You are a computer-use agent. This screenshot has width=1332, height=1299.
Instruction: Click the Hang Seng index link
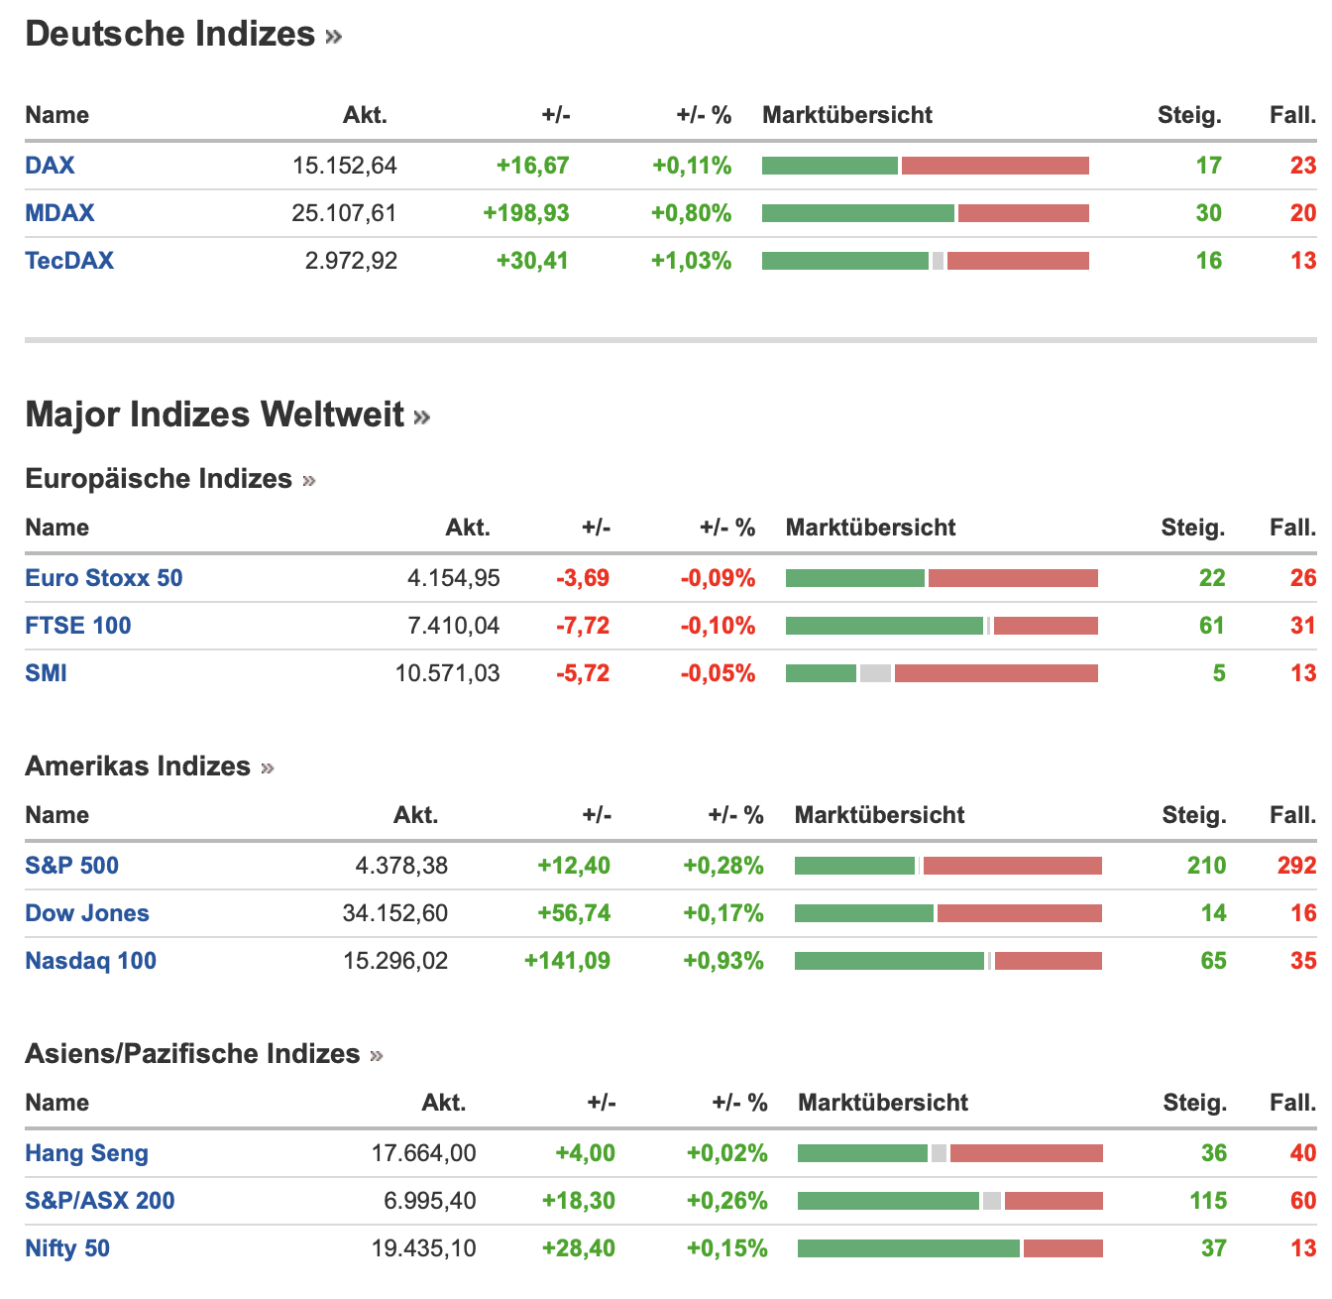[x=86, y=1153]
